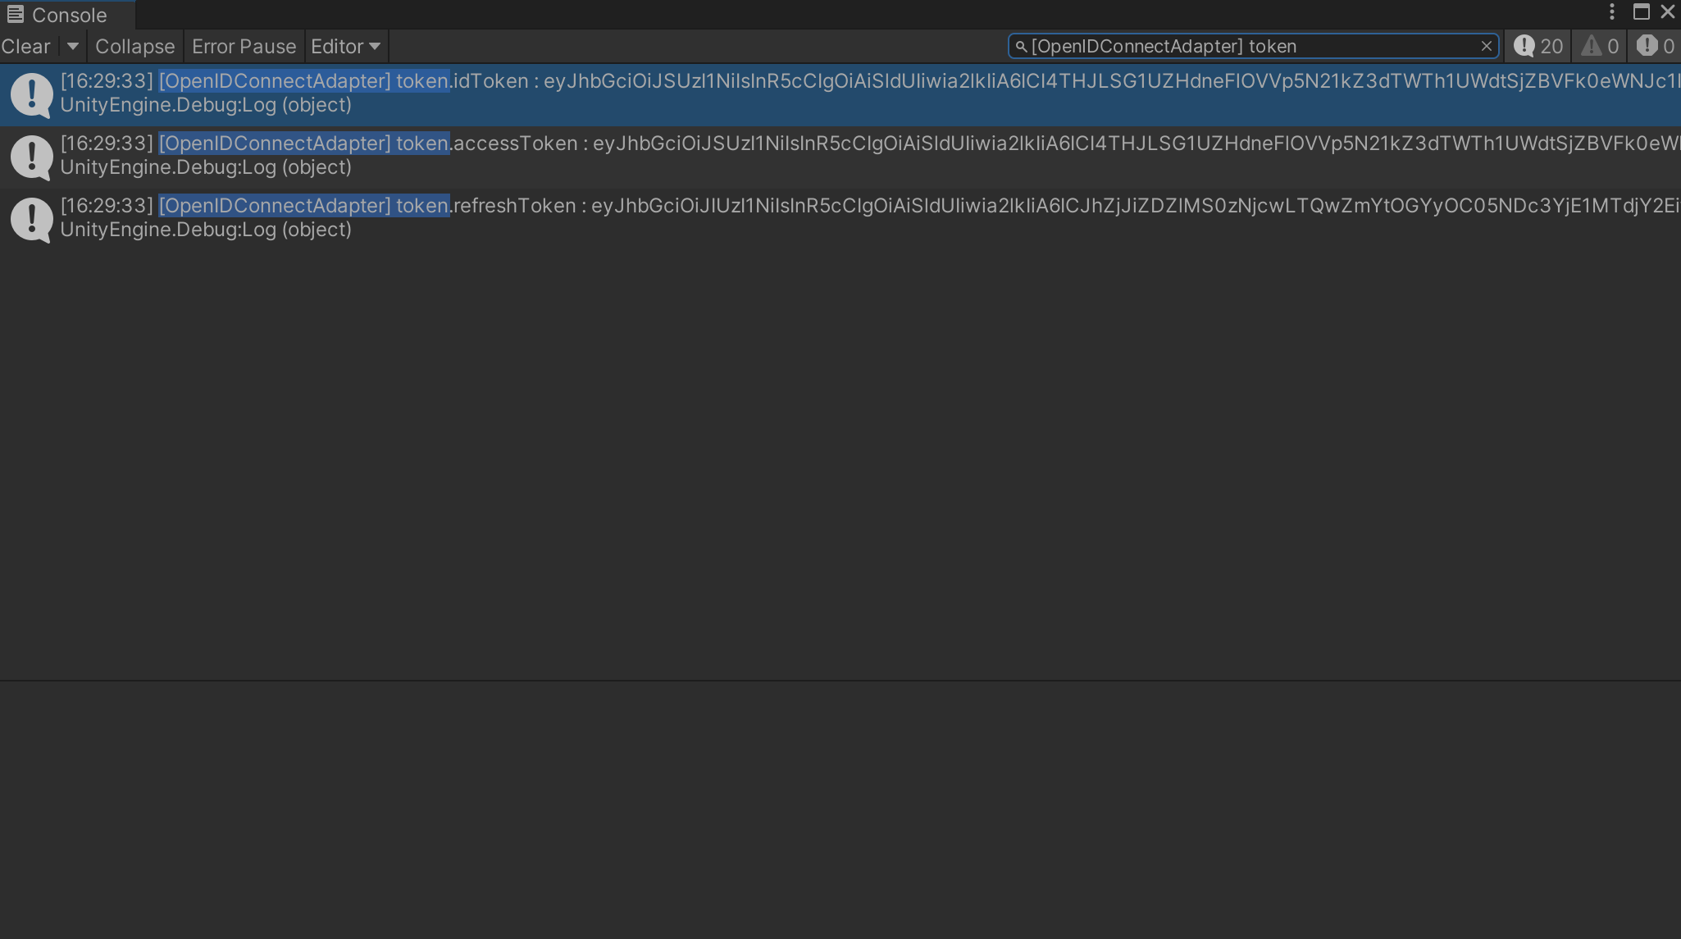Click the idToken log entry icon

click(x=31, y=94)
